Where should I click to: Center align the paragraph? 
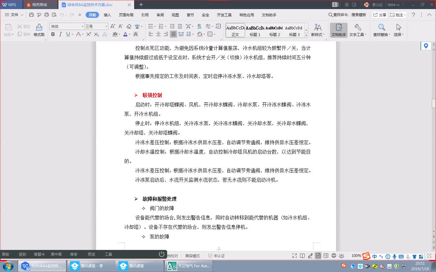pos(158,34)
